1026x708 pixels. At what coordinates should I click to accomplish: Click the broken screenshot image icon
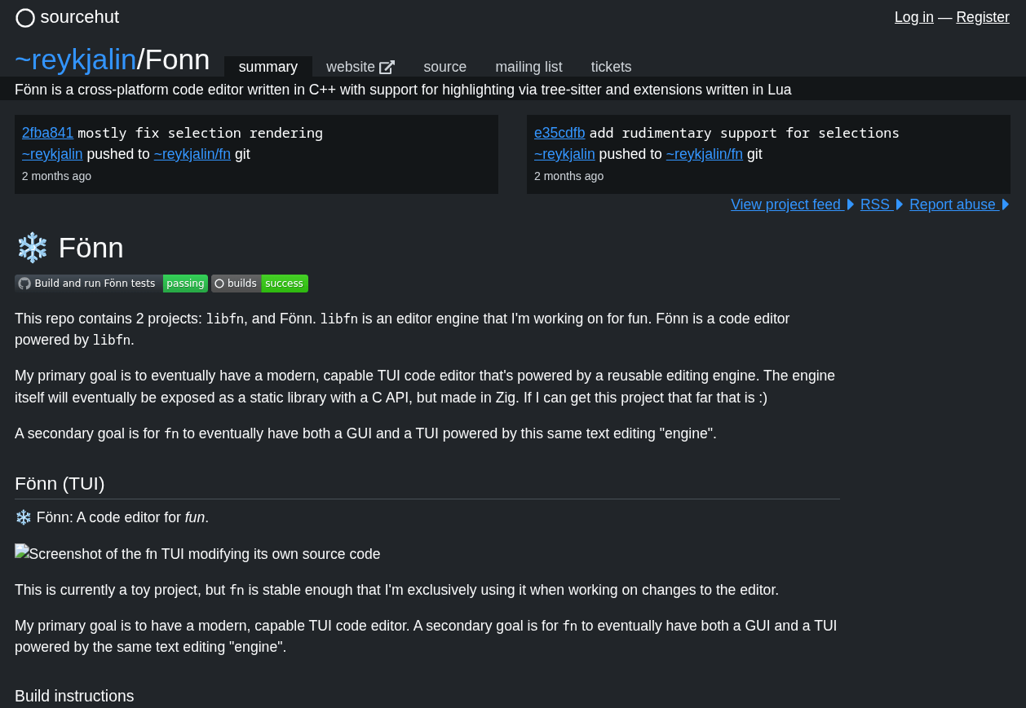(x=20, y=553)
